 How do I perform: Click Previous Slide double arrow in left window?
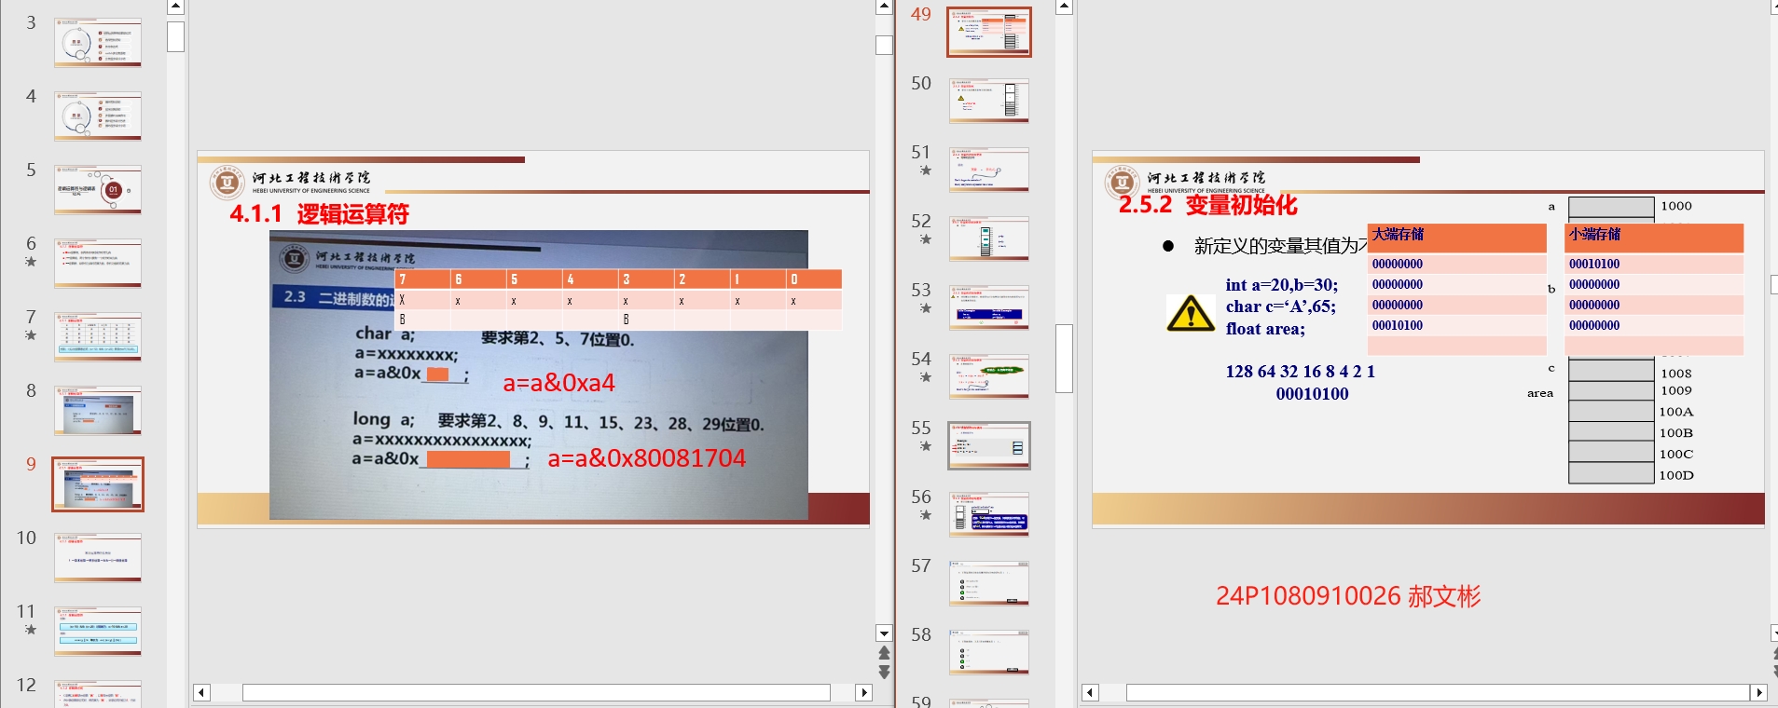[884, 653]
